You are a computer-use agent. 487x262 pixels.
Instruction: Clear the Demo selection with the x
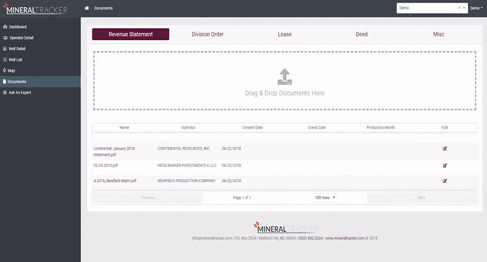460,8
